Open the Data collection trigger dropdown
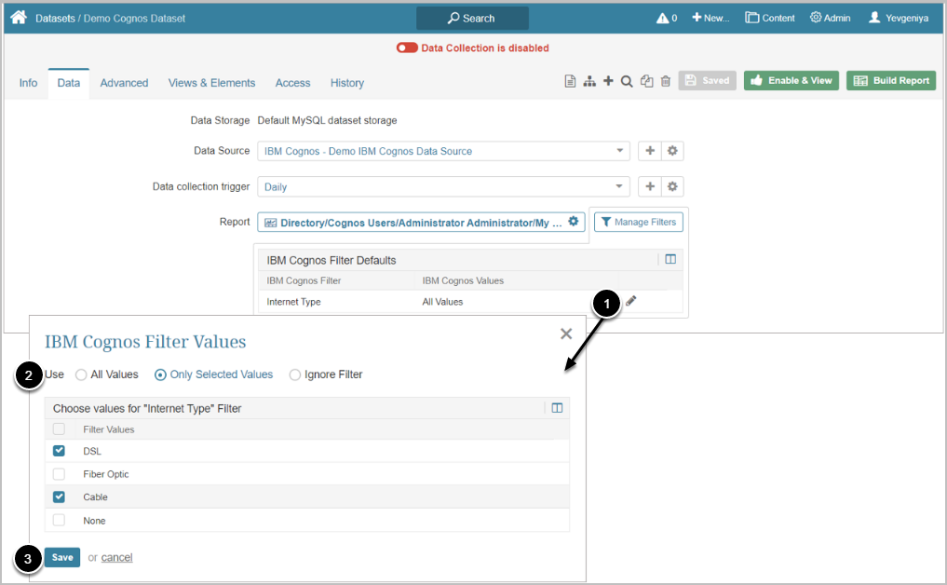This screenshot has width=947, height=585. [620, 186]
